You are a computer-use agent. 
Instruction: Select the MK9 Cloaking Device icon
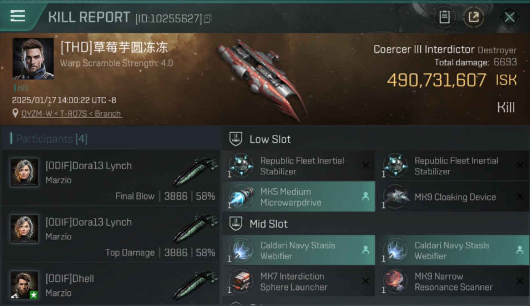(395, 197)
